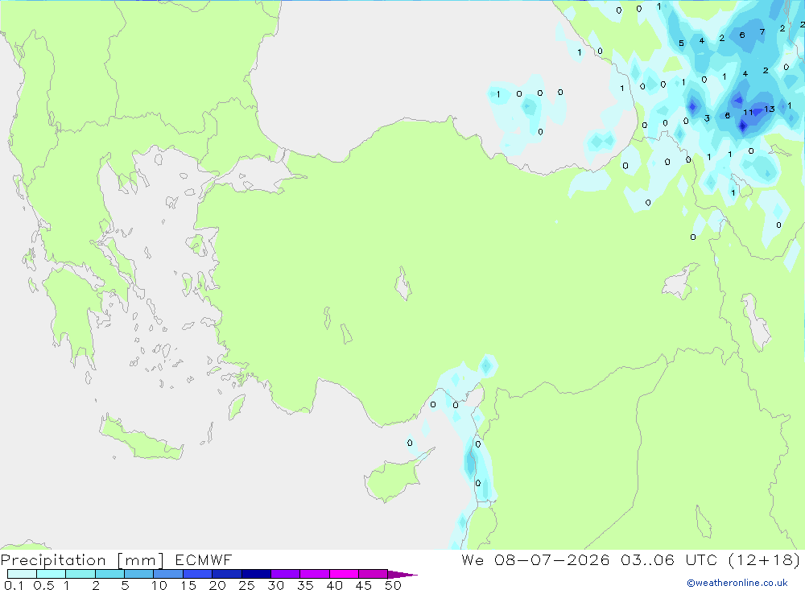Click the legend scale label '25'

click(x=246, y=585)
